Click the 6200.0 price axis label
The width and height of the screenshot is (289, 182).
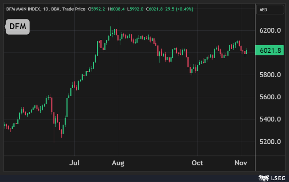[271, 30]
